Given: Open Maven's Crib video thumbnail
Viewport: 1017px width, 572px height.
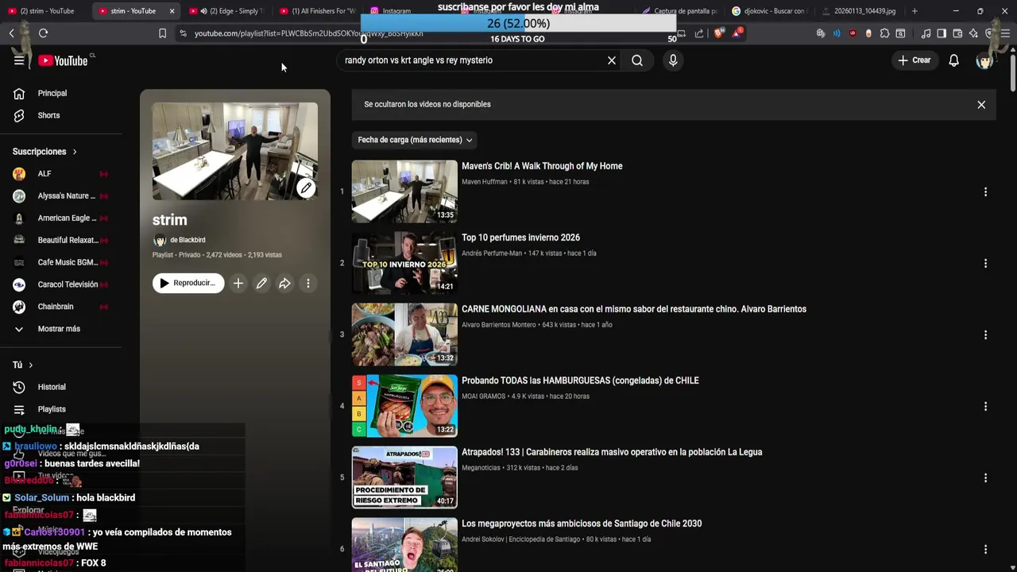Looking at the screenshot, I should coord(404,191).
